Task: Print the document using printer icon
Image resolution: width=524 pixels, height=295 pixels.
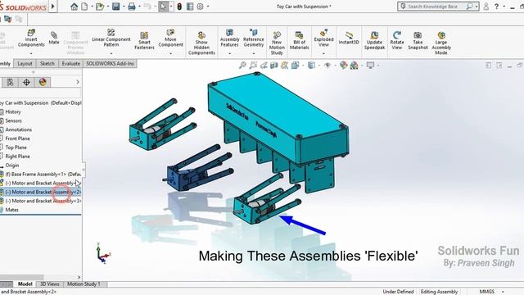Action: pos(132,7)
